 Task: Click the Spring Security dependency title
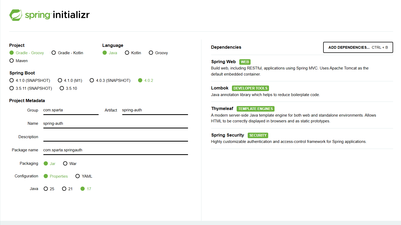(227, 135)
